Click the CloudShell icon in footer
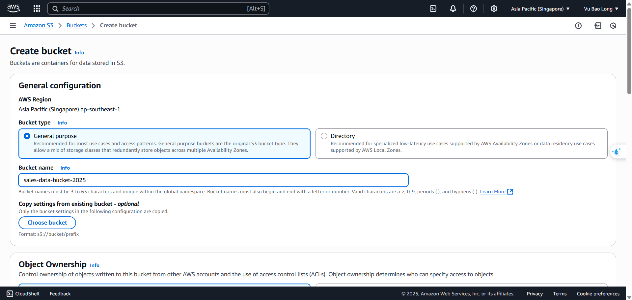The image size is (632, 300). 10,294
